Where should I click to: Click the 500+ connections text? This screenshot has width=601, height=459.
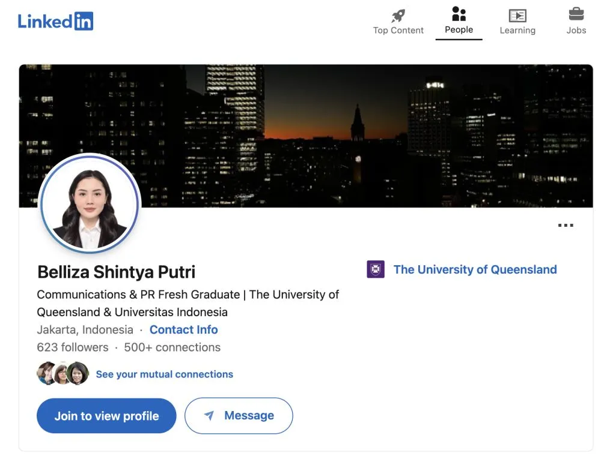pos(172,347)
